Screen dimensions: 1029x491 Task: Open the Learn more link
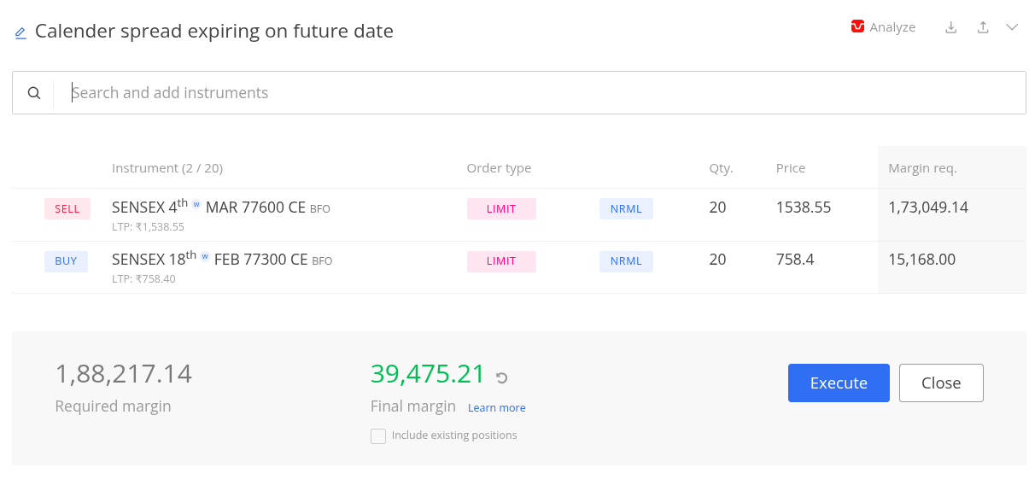click(497, 408)
